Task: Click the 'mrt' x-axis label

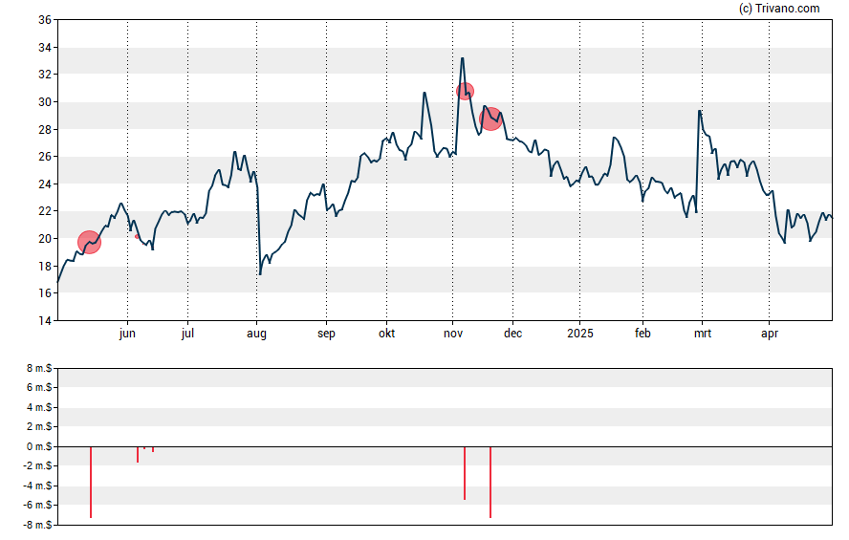Action: point(703,333)
